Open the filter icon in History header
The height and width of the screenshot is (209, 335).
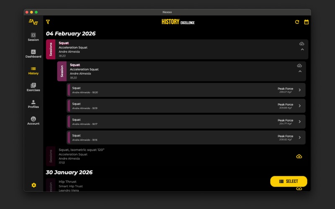48,22
